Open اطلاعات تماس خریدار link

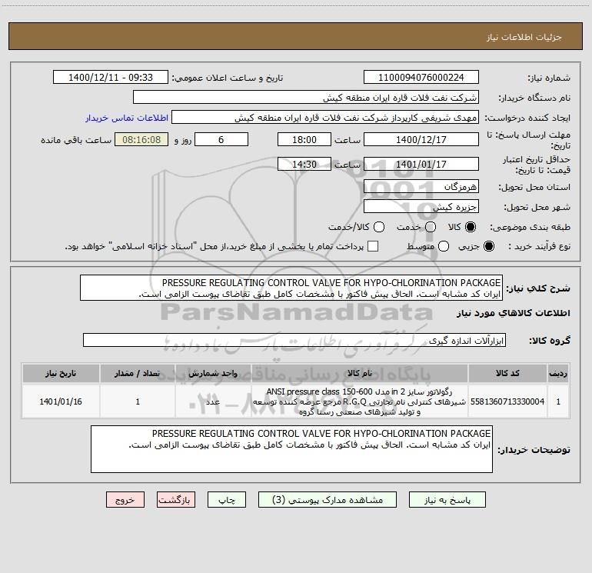[x=127, y=118]
